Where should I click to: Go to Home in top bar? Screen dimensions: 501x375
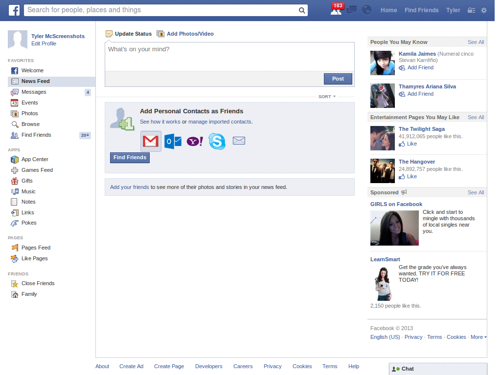[388, 10]
